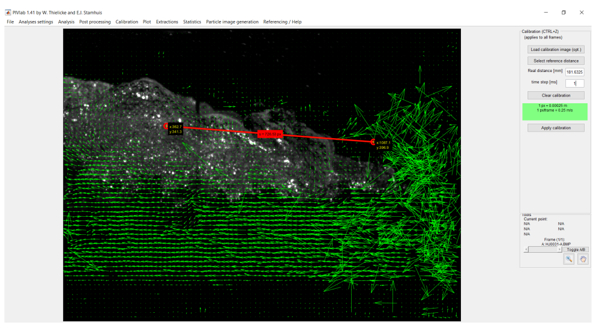The image size is (596, 332).
Task: Expand the Extractions menu
Action: click(167, 22)
